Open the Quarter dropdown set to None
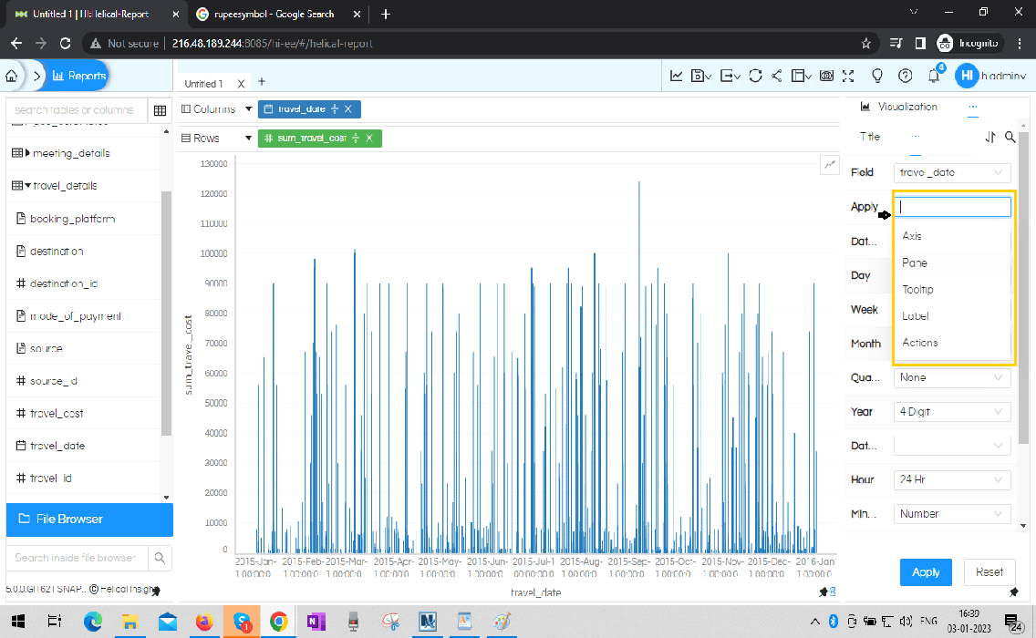Image resolution: width=1036 pixels, height=638 pixels. [952, 377]
